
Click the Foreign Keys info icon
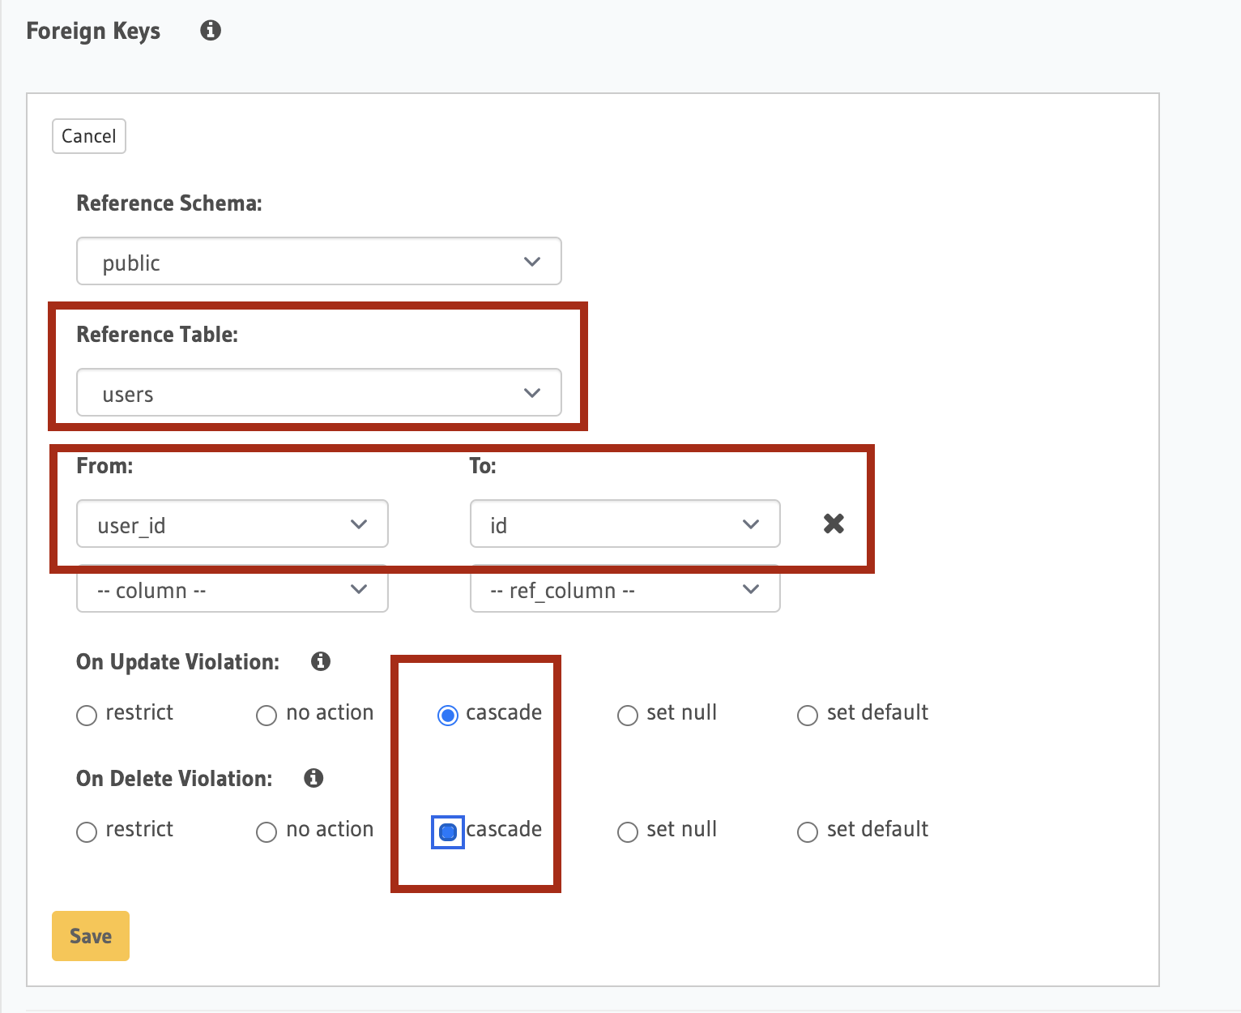tap(211, 31)
